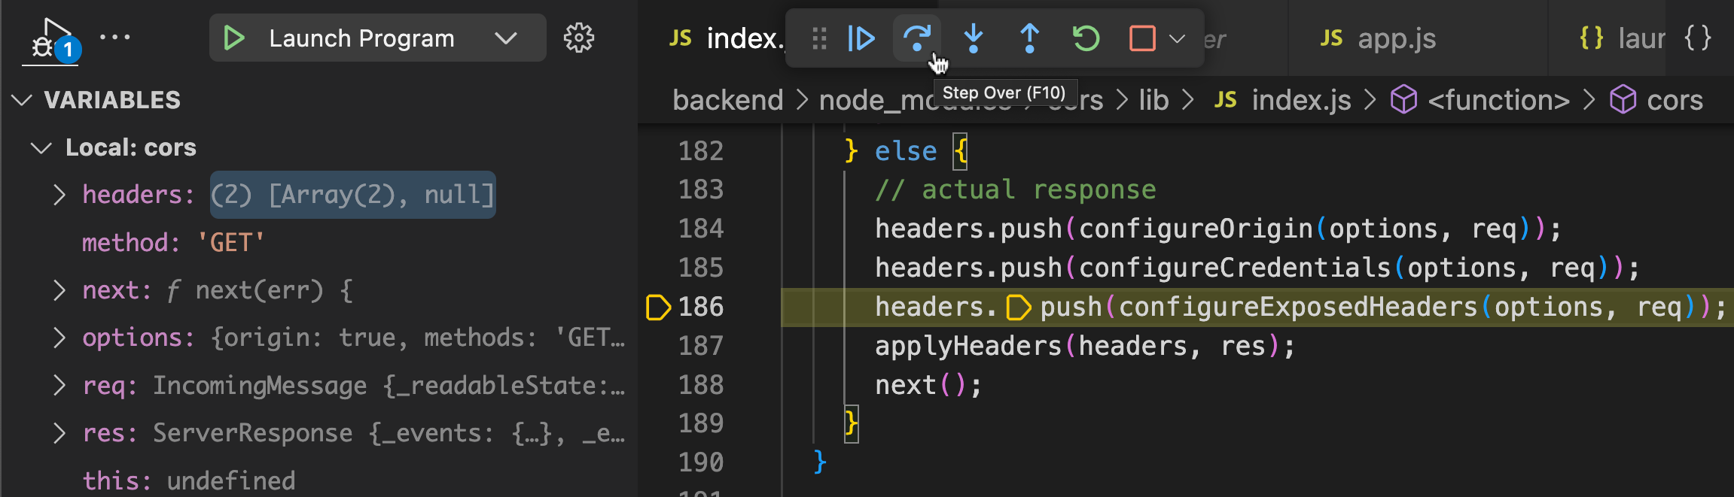
Task: Click the Step Out arrow
Action: tap(1029, 38)
